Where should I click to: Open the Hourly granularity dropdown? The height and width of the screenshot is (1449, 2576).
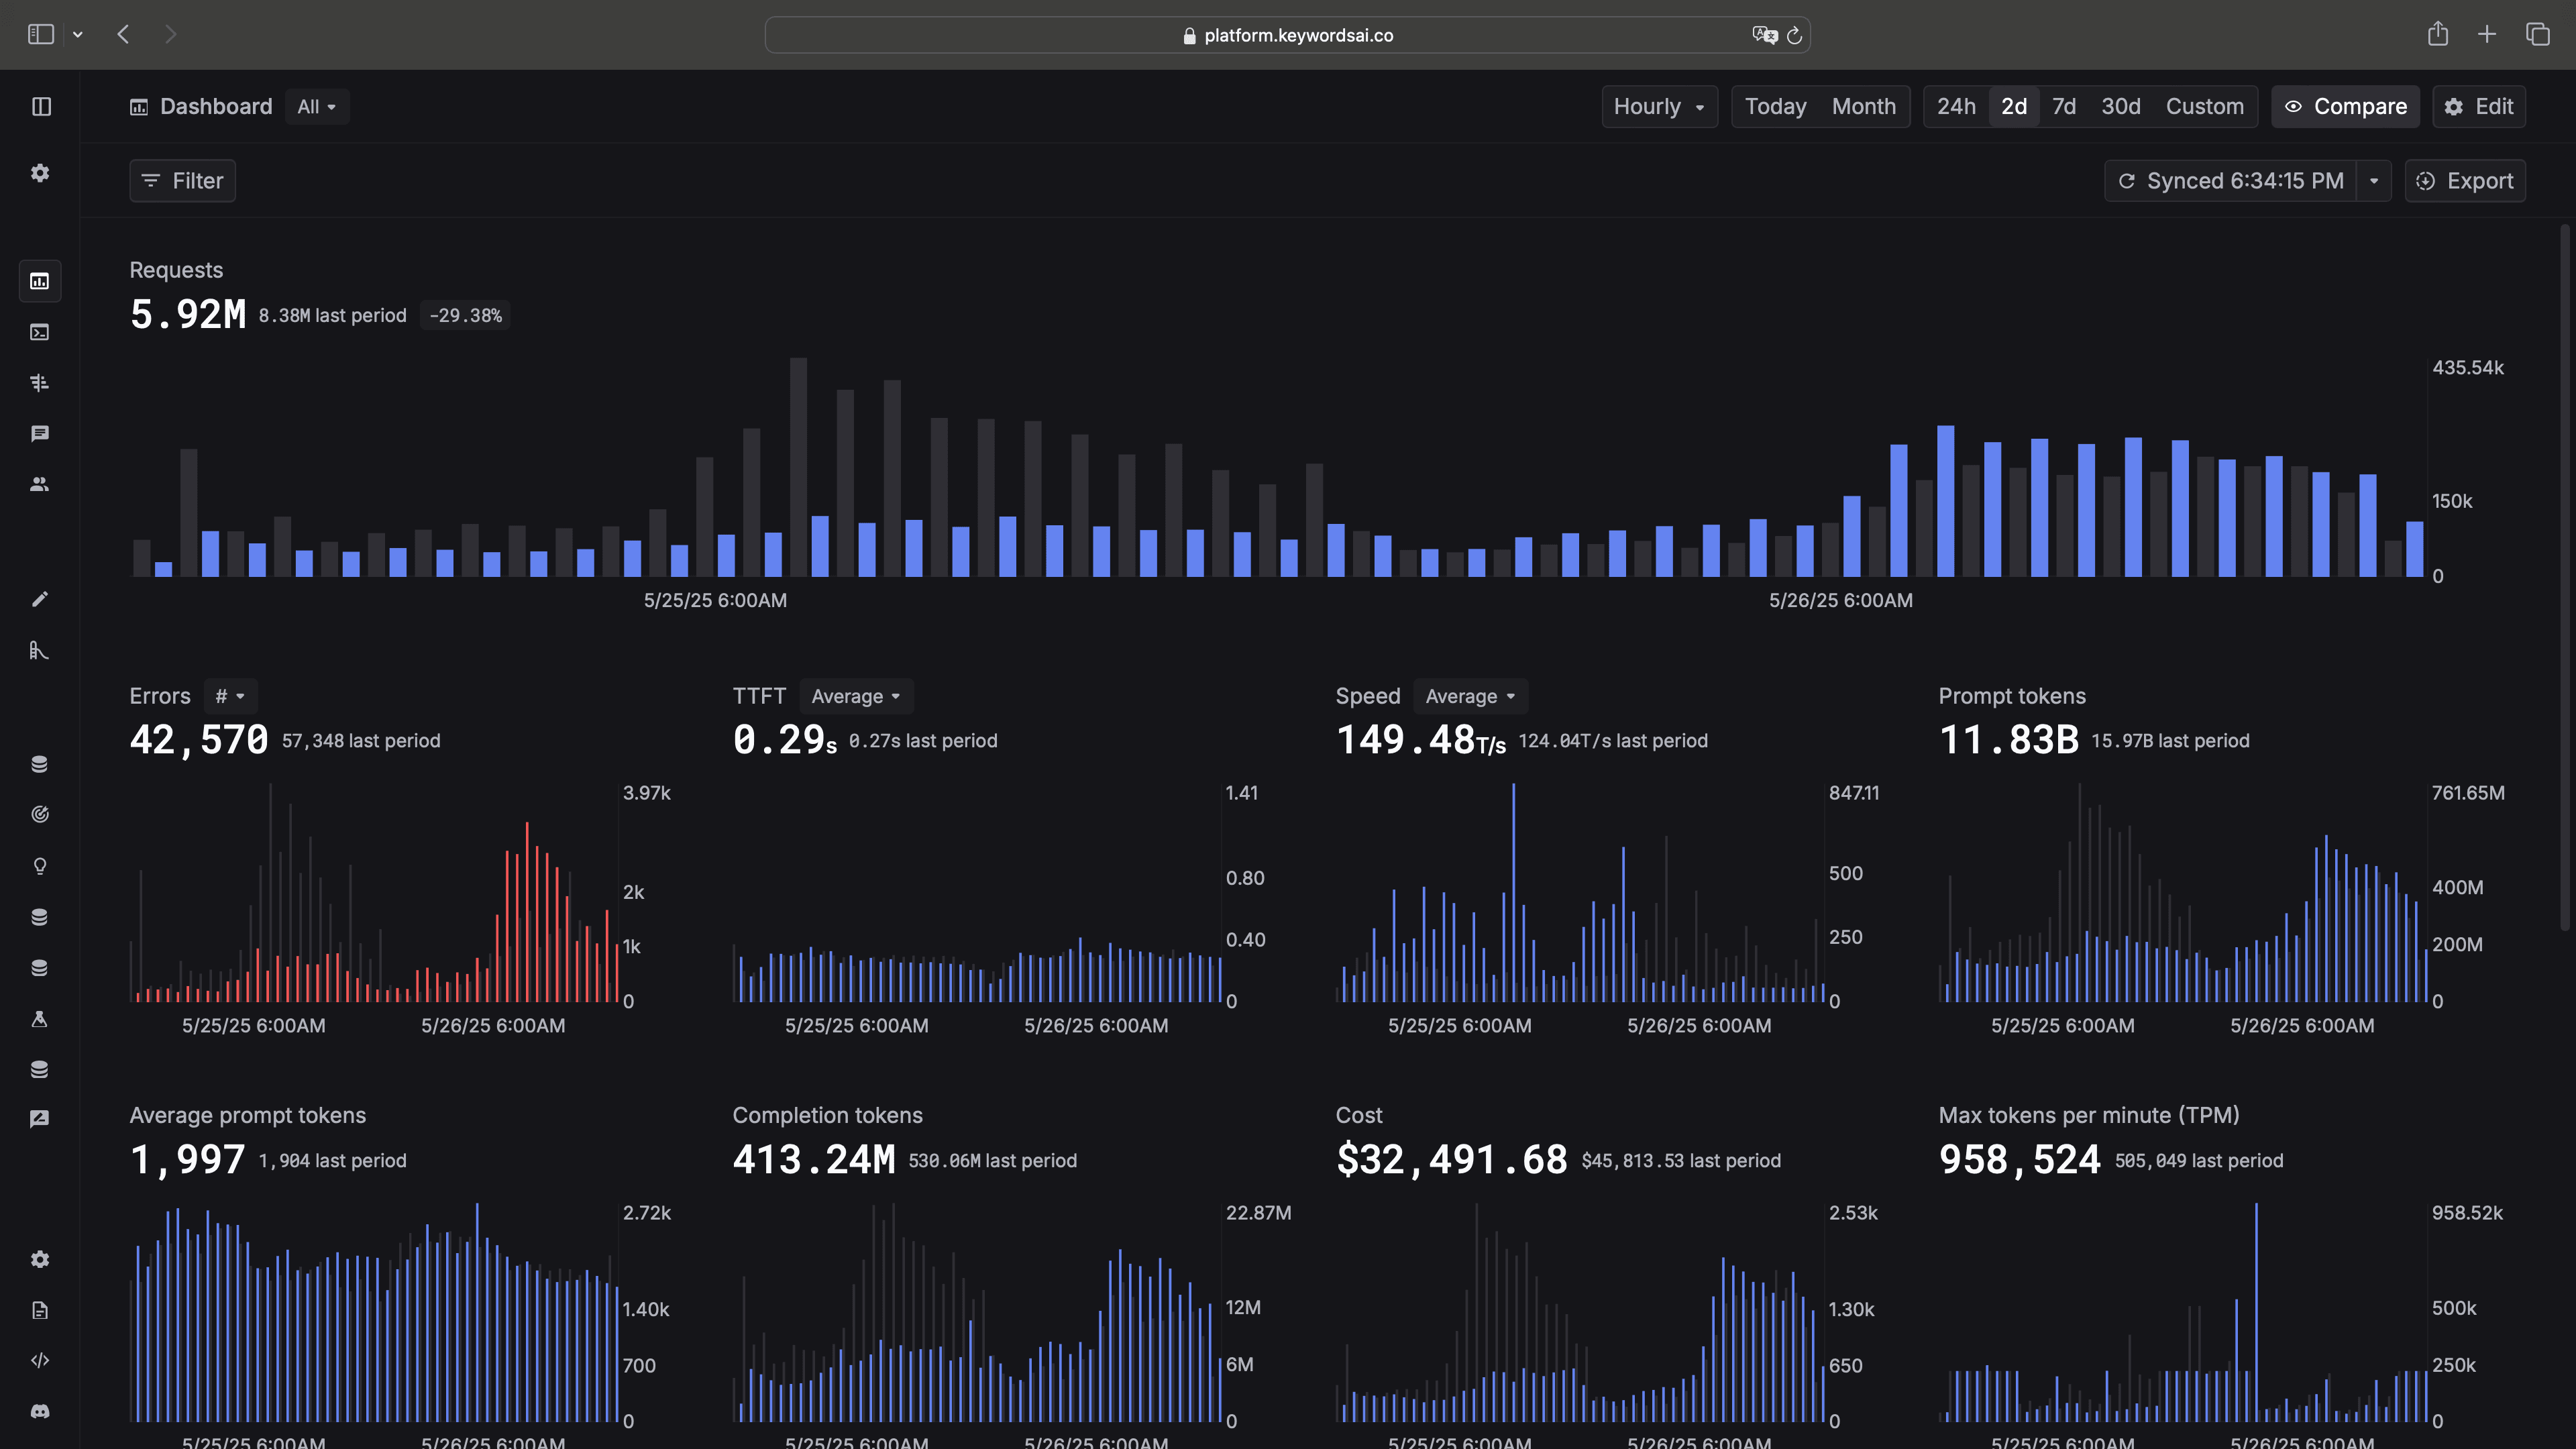[1659, 106]
